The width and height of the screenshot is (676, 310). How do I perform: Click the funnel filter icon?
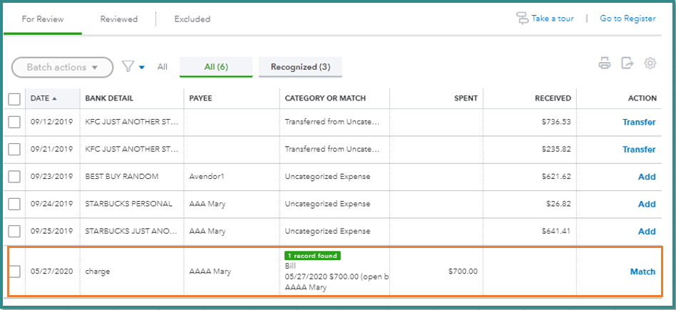pyautogui.click(x=128, y=67)
